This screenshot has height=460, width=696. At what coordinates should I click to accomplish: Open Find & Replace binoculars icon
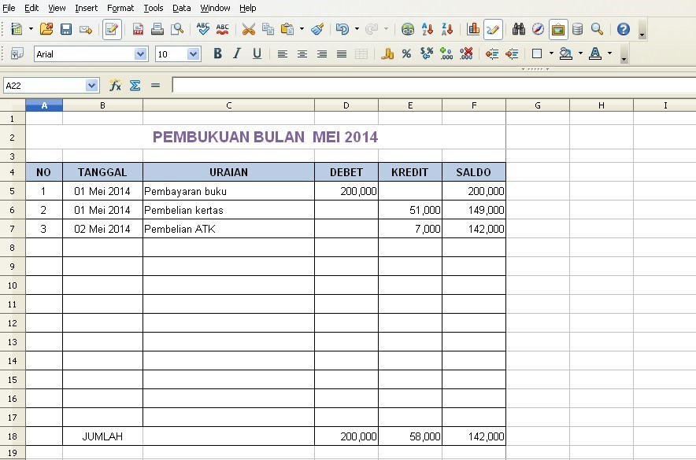pos(518,29)
